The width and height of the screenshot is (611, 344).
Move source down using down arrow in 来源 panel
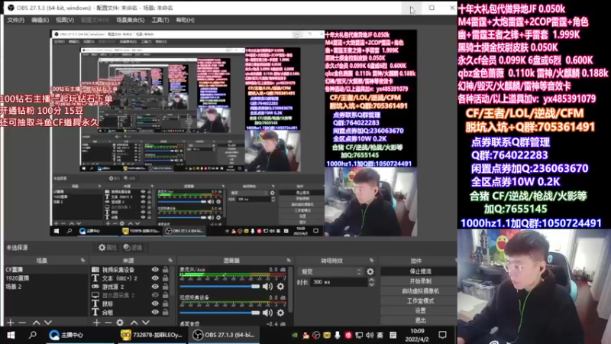coord(146,323)
